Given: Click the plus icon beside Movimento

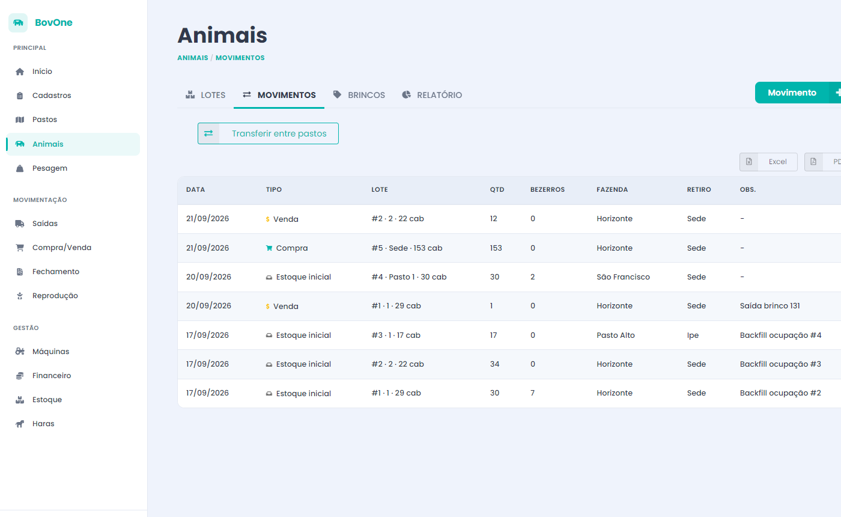Looking at the screenshot, I should tap(837, 93).
